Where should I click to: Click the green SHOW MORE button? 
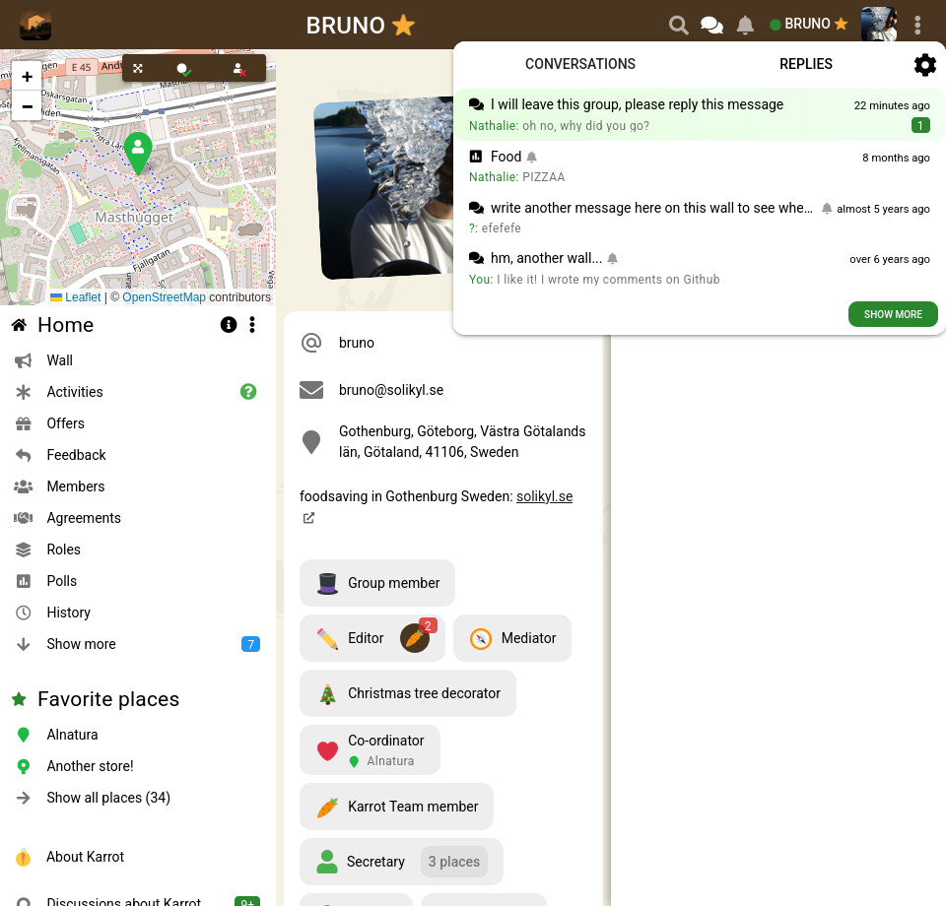(893, 314)
